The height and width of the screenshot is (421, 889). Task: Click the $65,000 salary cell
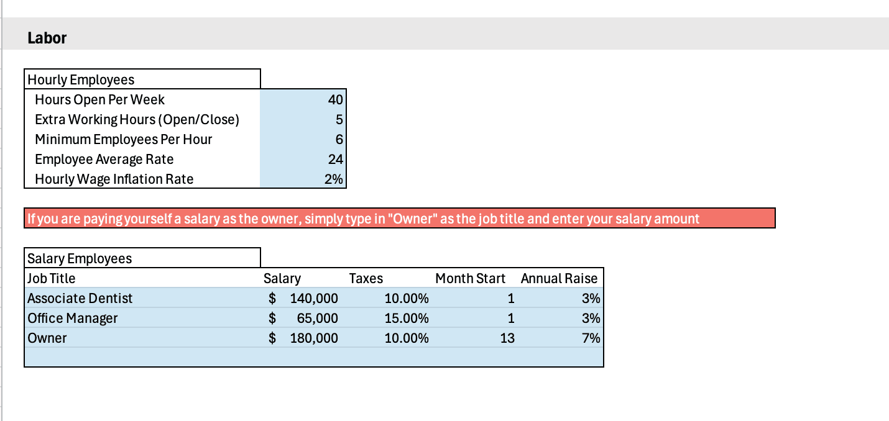pos(303,318)
